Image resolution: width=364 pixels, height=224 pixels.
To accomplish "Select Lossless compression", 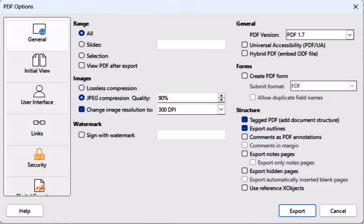I will [81, 88].
